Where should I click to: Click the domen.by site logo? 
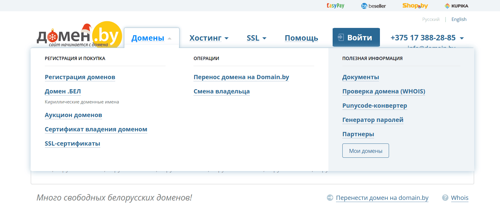(79, 36)
